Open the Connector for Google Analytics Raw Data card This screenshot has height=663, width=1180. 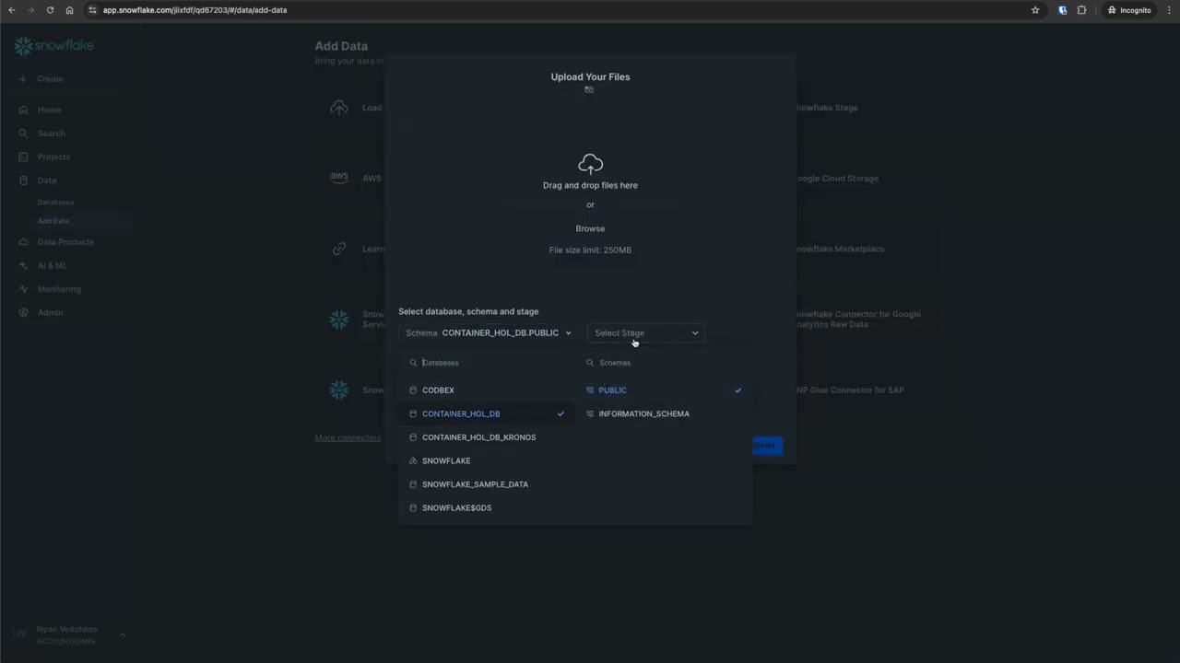click(857, 320)
